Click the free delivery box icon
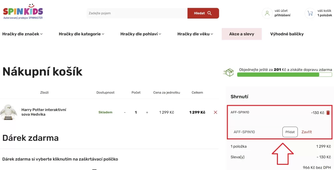The height and width of the screenshot is (170, 334). tap(229, 72)
